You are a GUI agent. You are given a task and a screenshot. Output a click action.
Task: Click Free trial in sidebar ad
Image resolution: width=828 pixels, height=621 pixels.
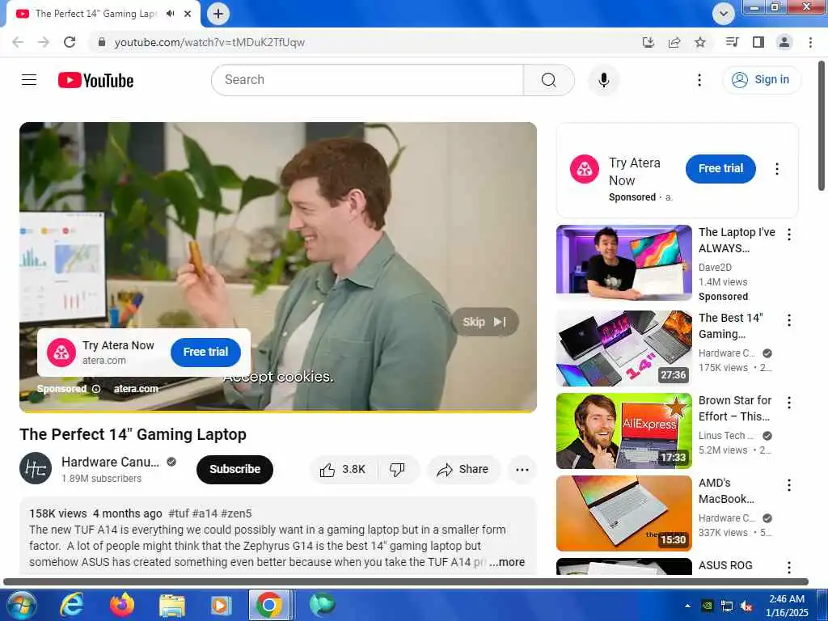[720, 168]
